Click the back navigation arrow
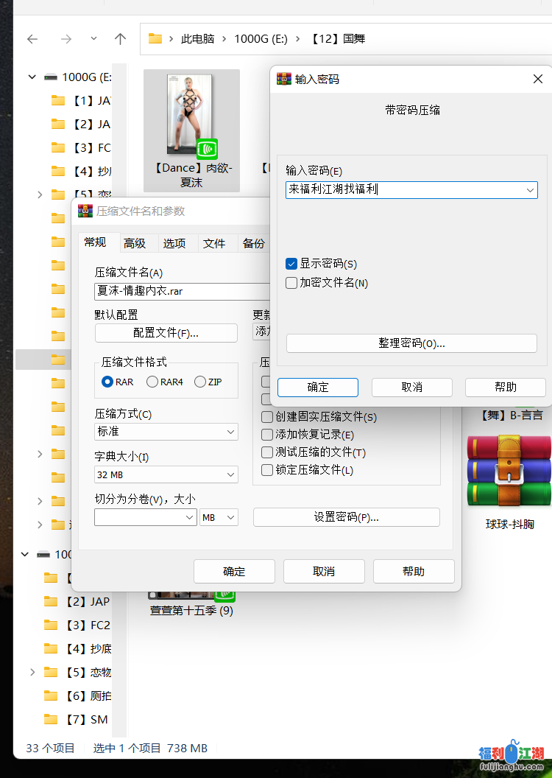 tap(32, 39)
